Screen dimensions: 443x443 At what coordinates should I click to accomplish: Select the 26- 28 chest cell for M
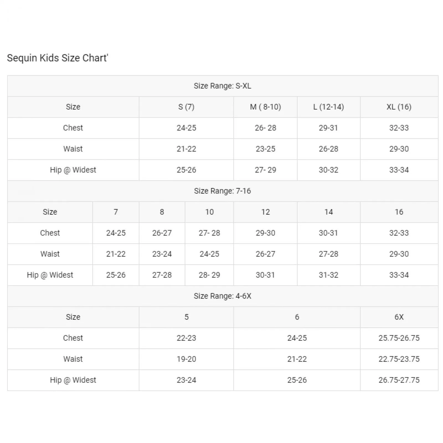[x=265, y=128]
